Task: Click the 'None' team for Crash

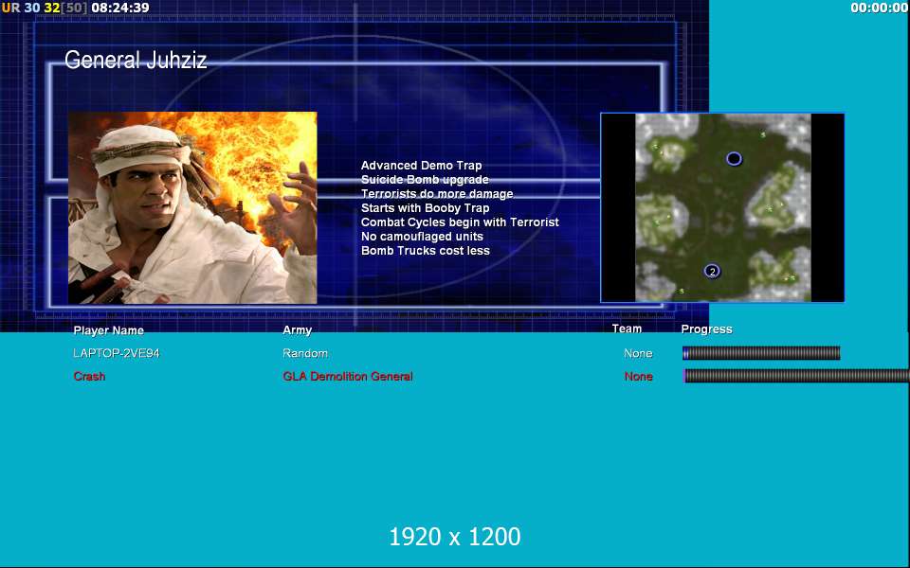Action: pos(638,376)
